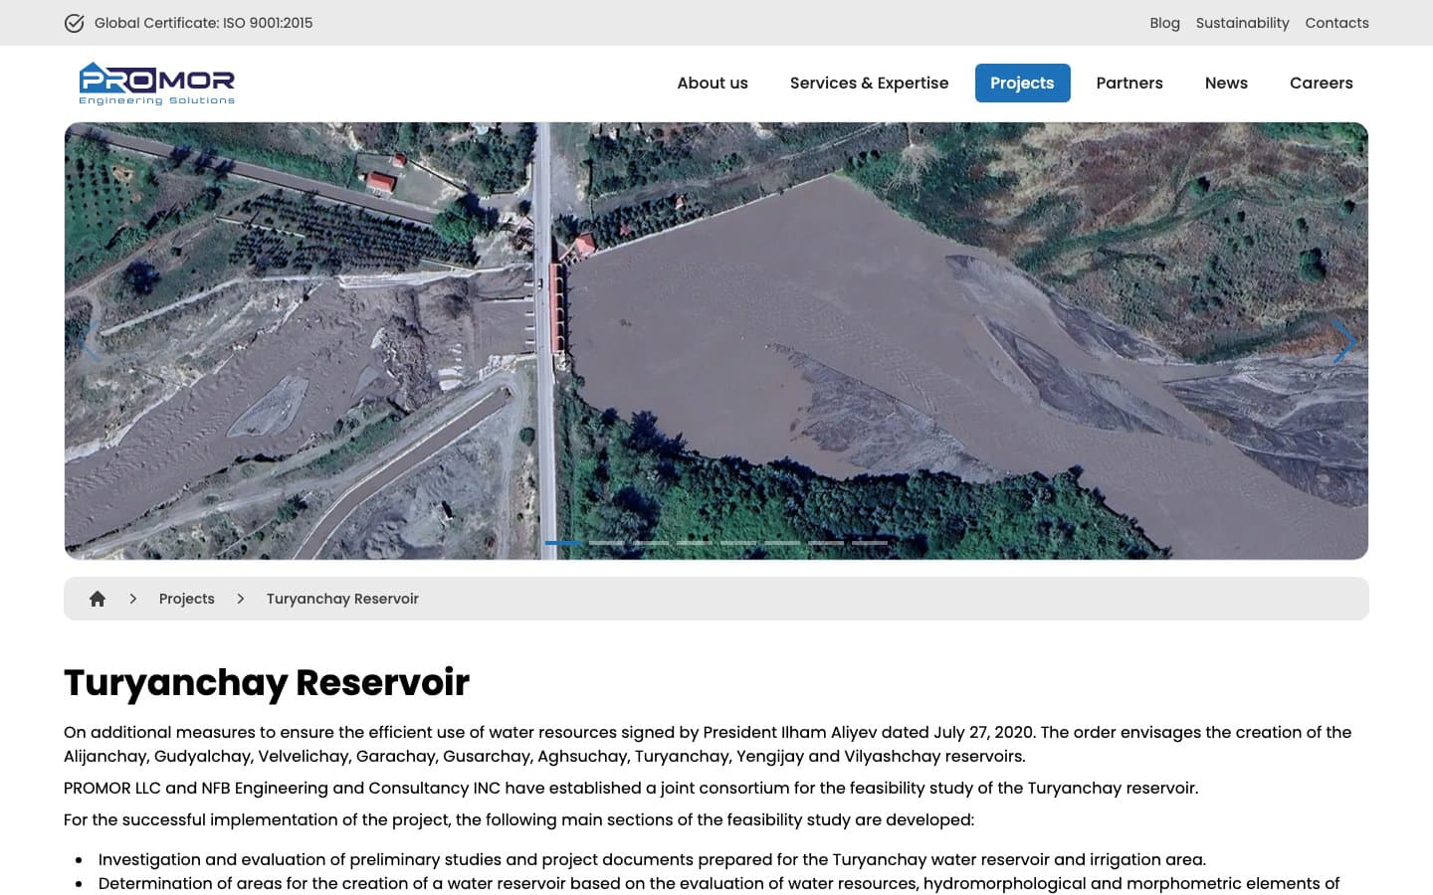Show the next carousel image arrow
The width and height of the screenshot is (1433, 895).
pyautogui.click(x=1344, y=341)
